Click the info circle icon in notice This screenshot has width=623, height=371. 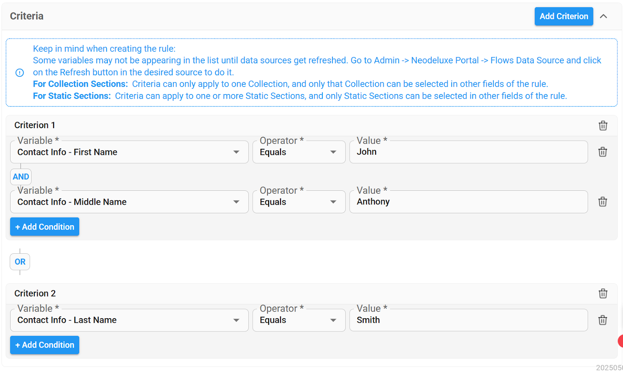tap(19, 73)
